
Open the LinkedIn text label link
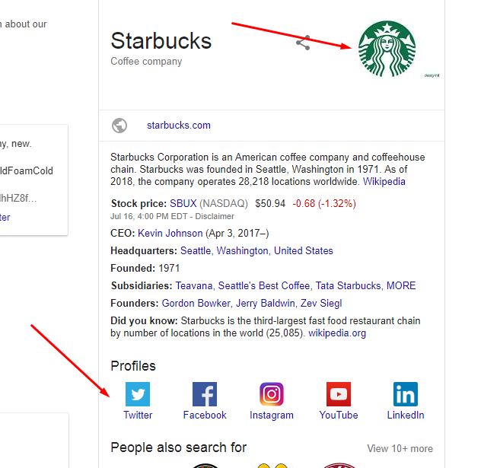point(406,415)
